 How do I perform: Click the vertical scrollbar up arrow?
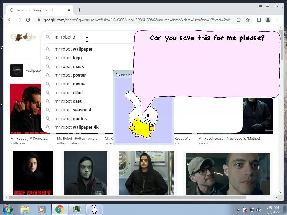pyautogui.click(x=281, y=28)
